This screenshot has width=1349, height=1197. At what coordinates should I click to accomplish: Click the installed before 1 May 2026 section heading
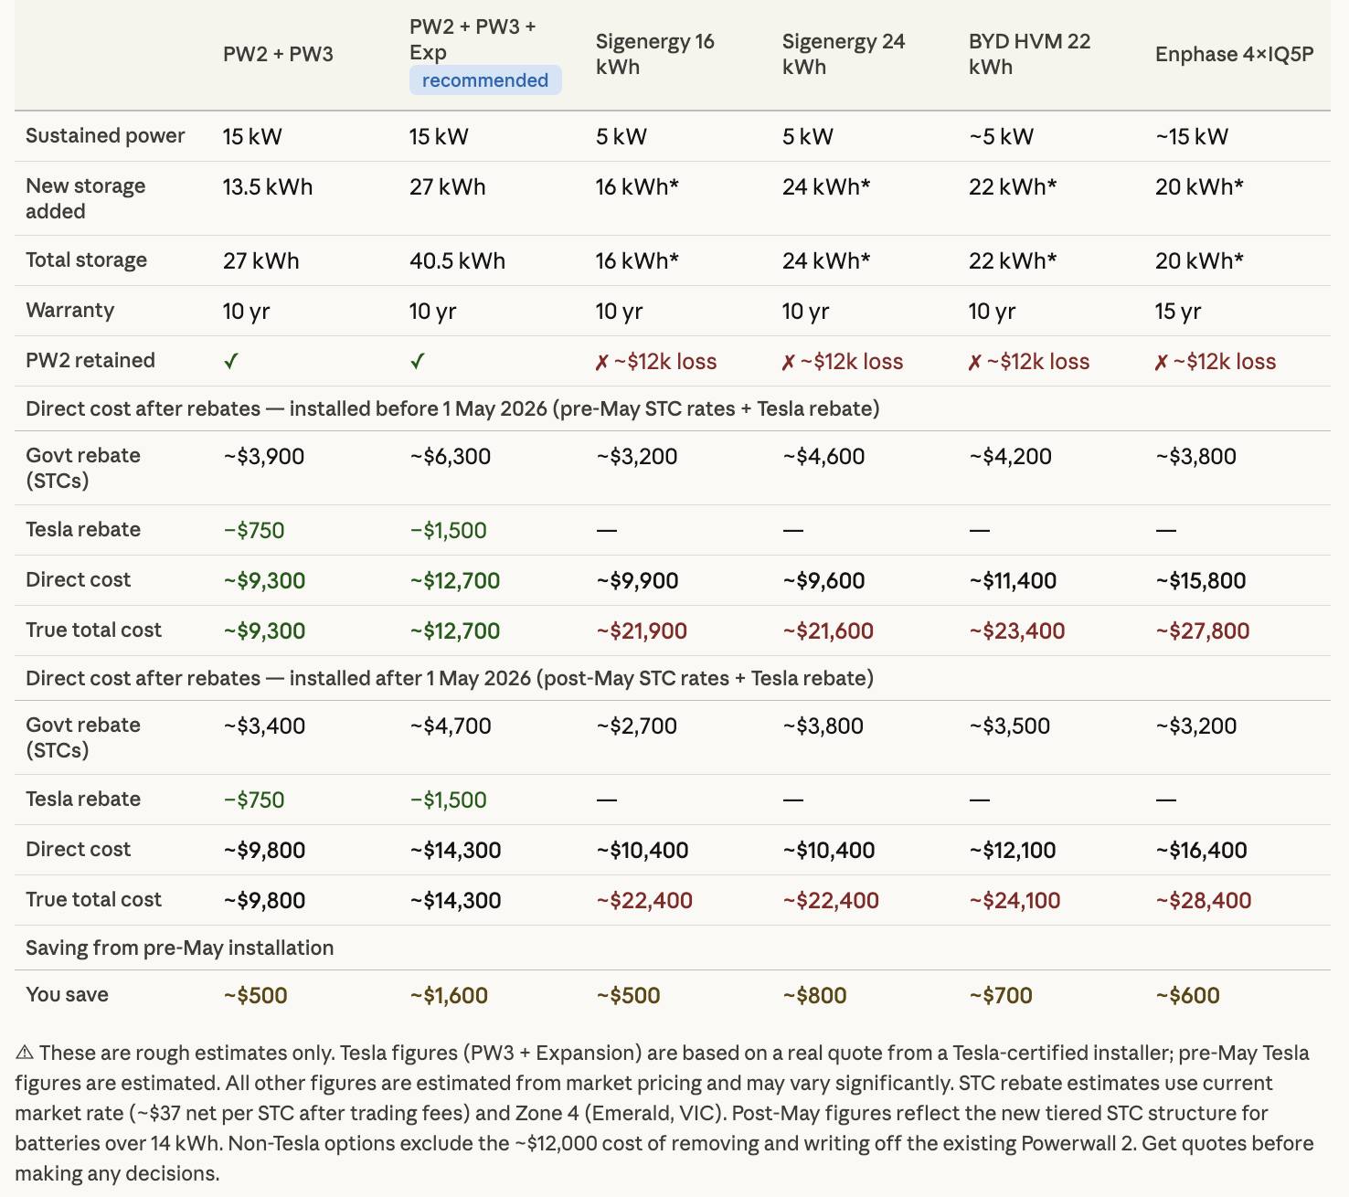coord(452,408)
